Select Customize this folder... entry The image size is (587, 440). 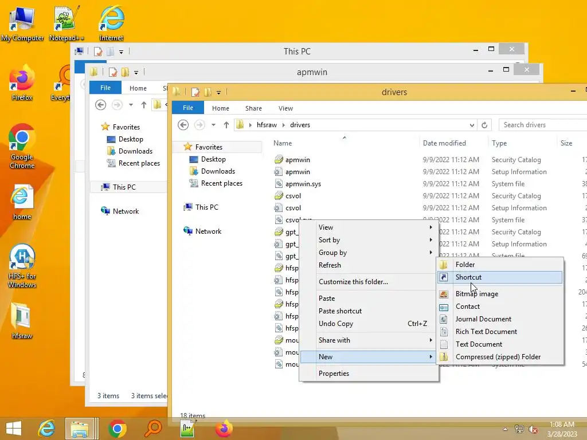coord(369,282)
